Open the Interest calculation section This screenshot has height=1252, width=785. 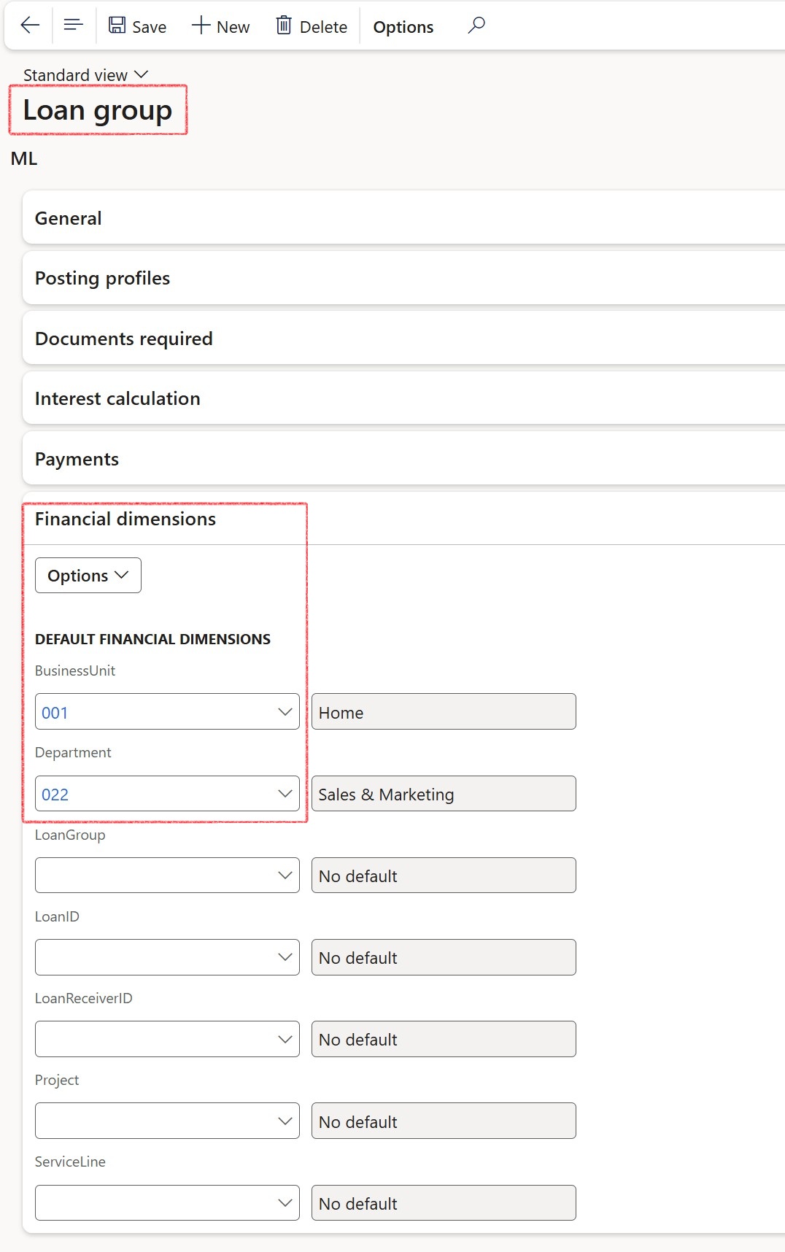click(117, 398)
